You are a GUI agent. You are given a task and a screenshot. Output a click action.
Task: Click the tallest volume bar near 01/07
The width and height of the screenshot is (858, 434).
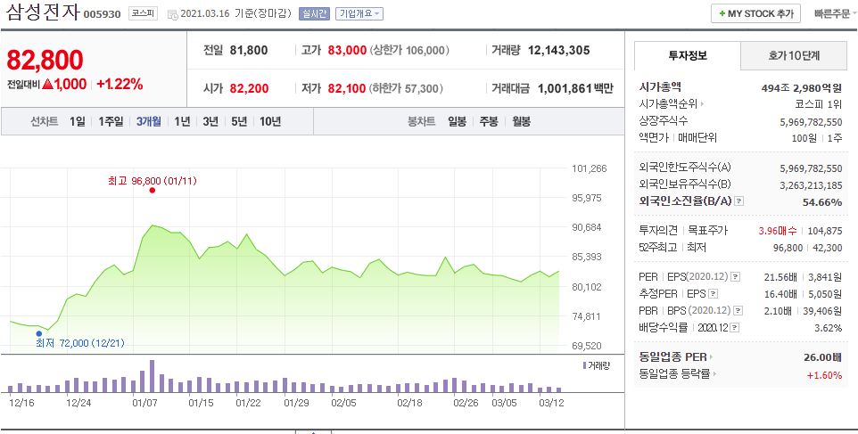[153, 376]
